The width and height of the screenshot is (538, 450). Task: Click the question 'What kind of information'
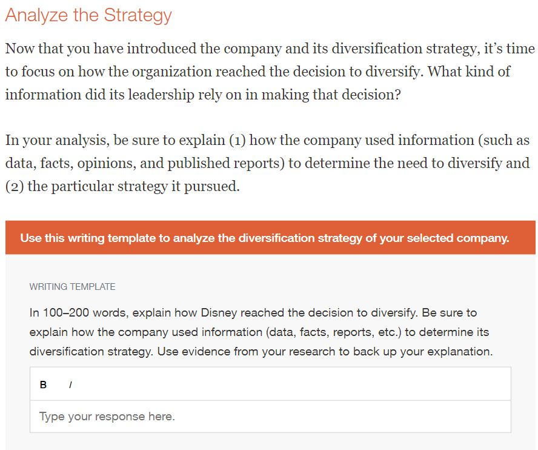coord(467,72)
